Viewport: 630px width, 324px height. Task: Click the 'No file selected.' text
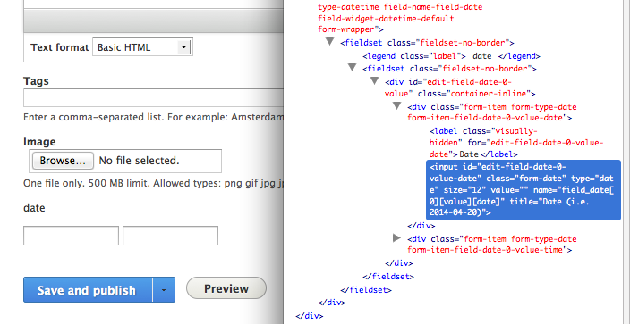pos(139,161)
